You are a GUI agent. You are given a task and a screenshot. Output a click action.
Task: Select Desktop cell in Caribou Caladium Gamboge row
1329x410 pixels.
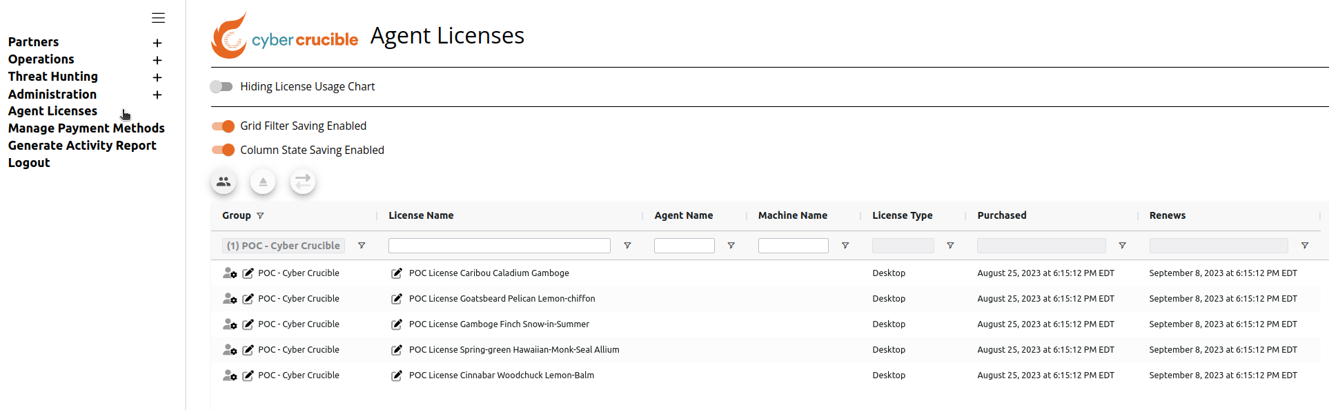889,273
